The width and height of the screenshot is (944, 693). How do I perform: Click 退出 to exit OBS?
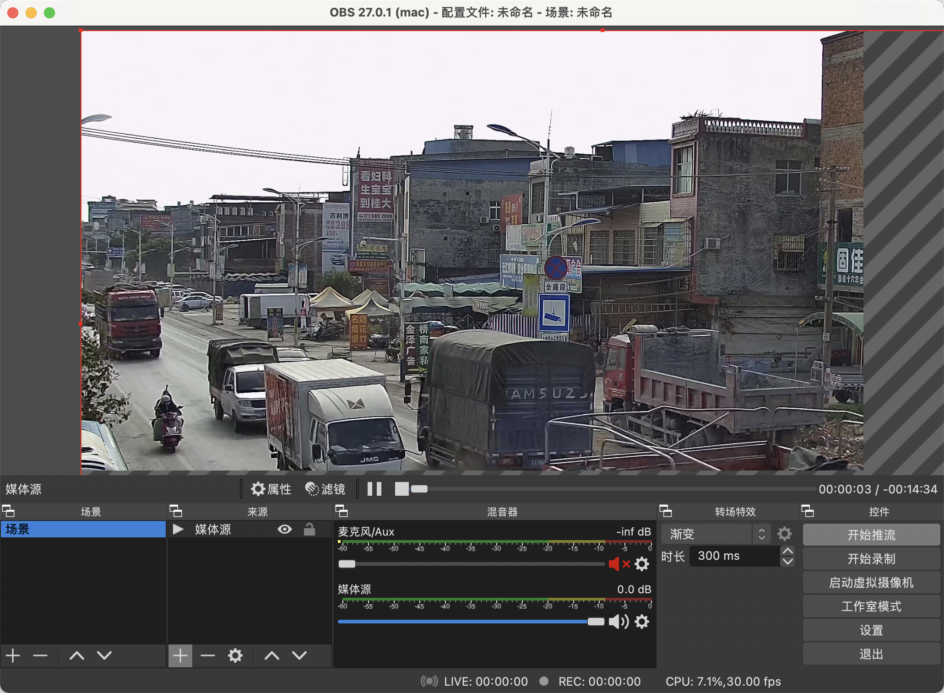pyautogui.click(x=871, y=654)
